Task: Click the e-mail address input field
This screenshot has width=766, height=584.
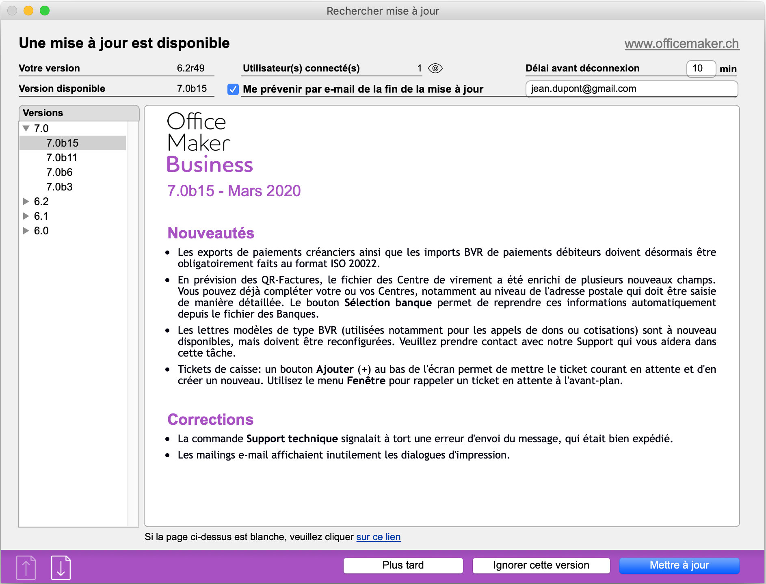Action: click(632, 89)
